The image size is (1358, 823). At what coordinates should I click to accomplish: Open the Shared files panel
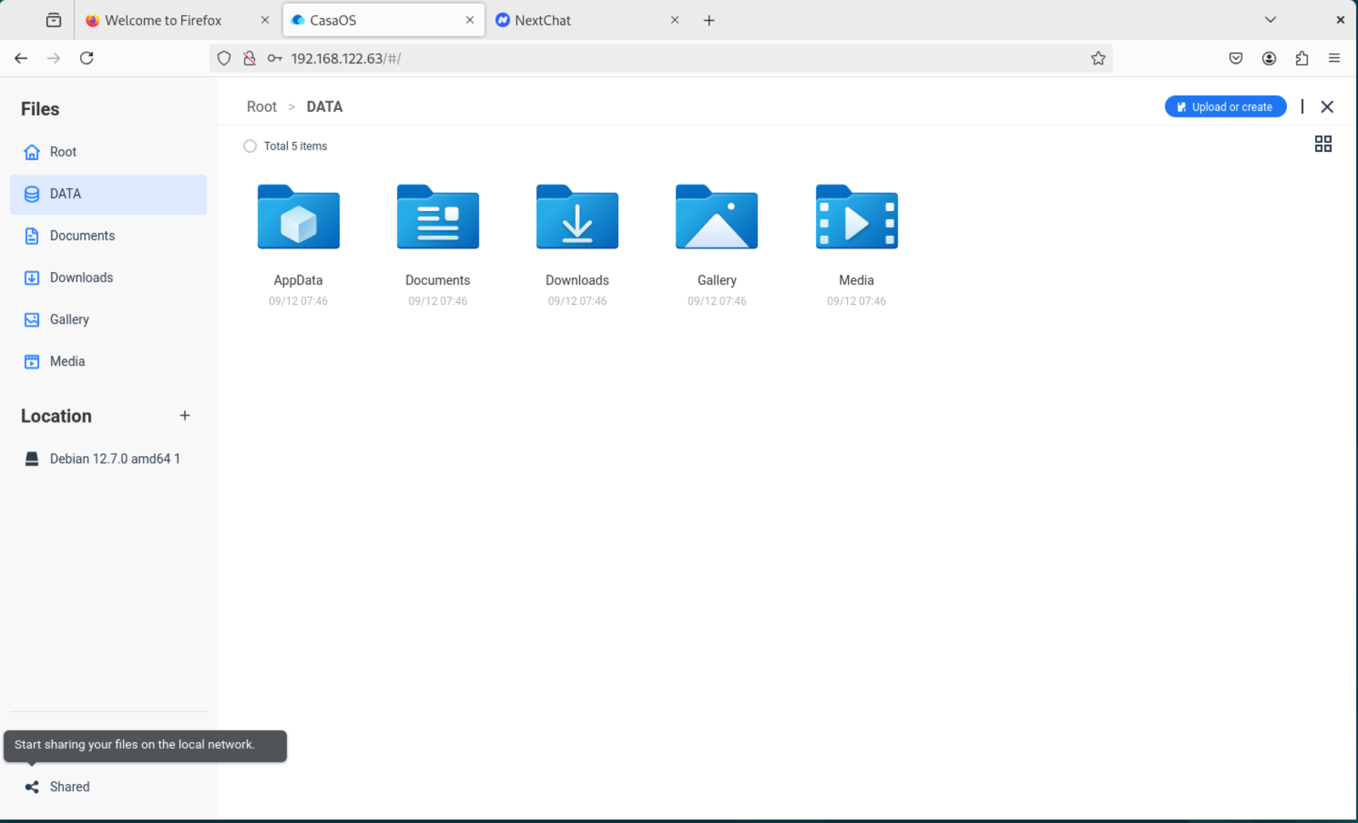point(69,786)
